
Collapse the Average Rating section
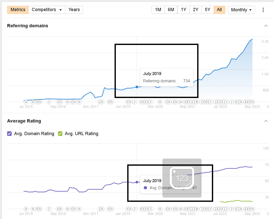coord(266,121)
